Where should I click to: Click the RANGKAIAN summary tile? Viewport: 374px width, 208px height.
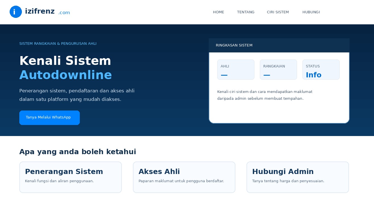278,69
